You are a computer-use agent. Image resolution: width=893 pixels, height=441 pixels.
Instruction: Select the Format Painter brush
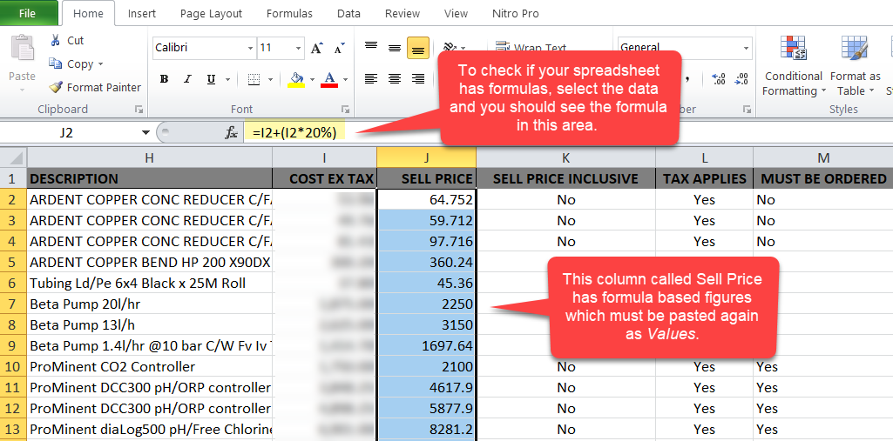pos(56,87)
